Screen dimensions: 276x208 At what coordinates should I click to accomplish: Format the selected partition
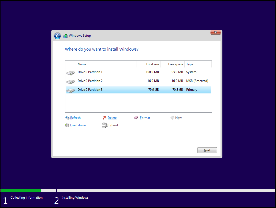(x=145, y=118)
